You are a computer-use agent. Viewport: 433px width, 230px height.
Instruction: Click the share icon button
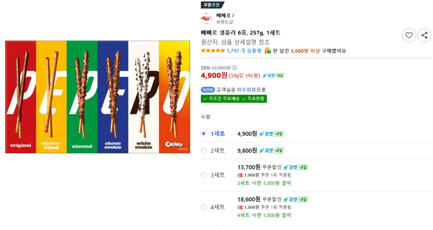coord(425,35)
